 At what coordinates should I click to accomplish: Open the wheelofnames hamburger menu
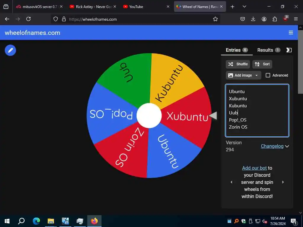point(291,33)
